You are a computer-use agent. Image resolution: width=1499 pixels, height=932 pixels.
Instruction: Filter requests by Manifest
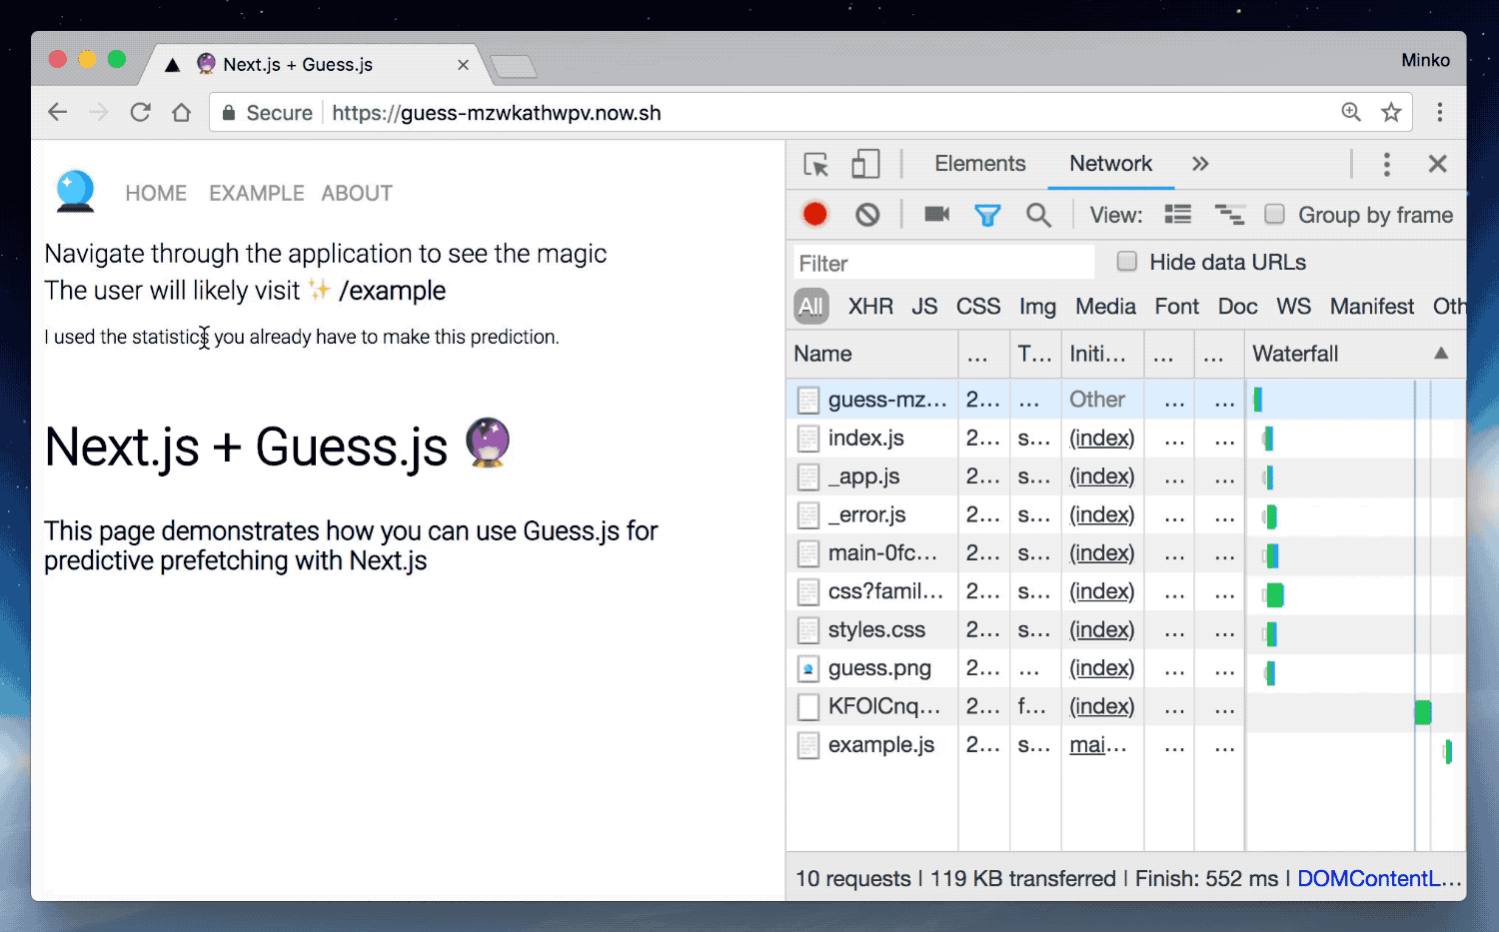(x=1371, y=307)
